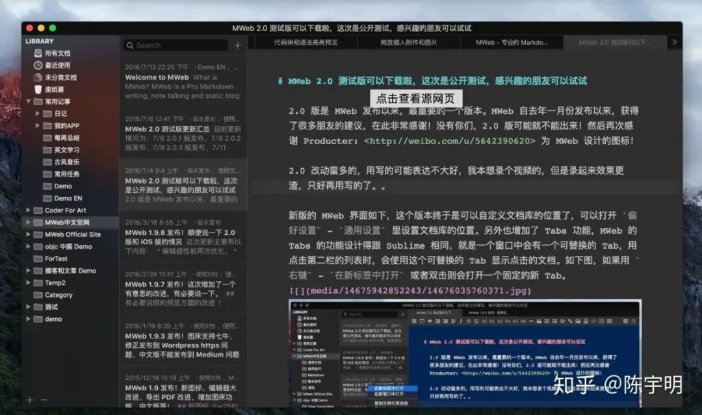Switch to MWeb - 专业的 Markdo... tab
Image resolution: width=702 pixels, height=415 pixels.
(512, 42)
